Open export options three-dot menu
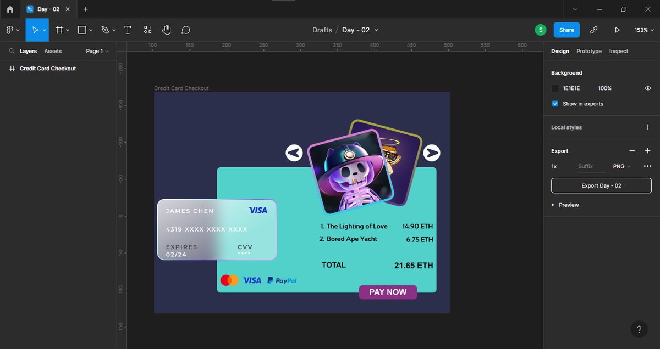 point(647,166)
